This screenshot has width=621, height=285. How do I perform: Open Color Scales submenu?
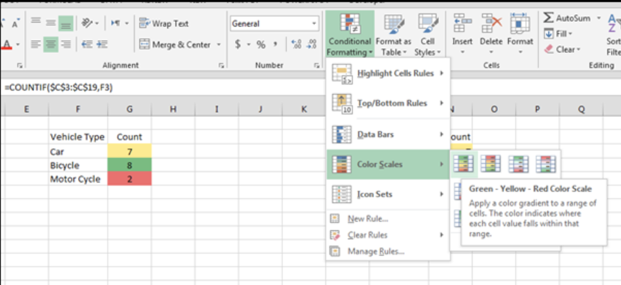click(x=388, y=164)
